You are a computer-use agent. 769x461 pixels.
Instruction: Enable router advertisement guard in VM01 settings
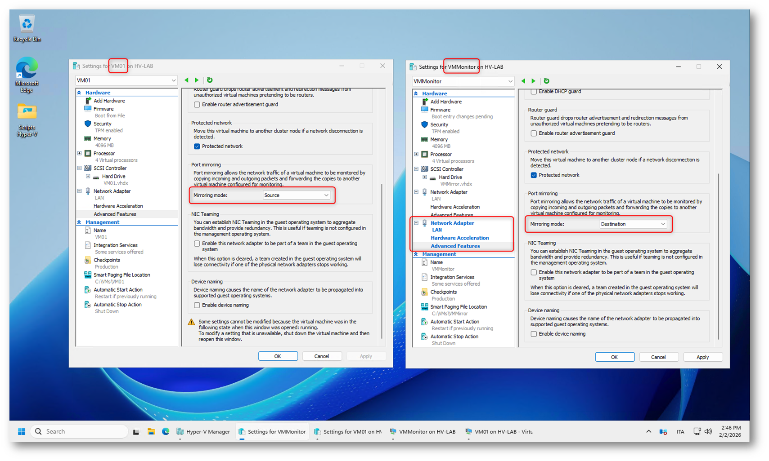point(197,104)
